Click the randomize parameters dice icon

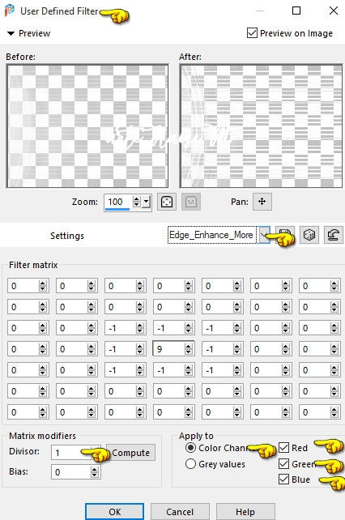point(309,235)
